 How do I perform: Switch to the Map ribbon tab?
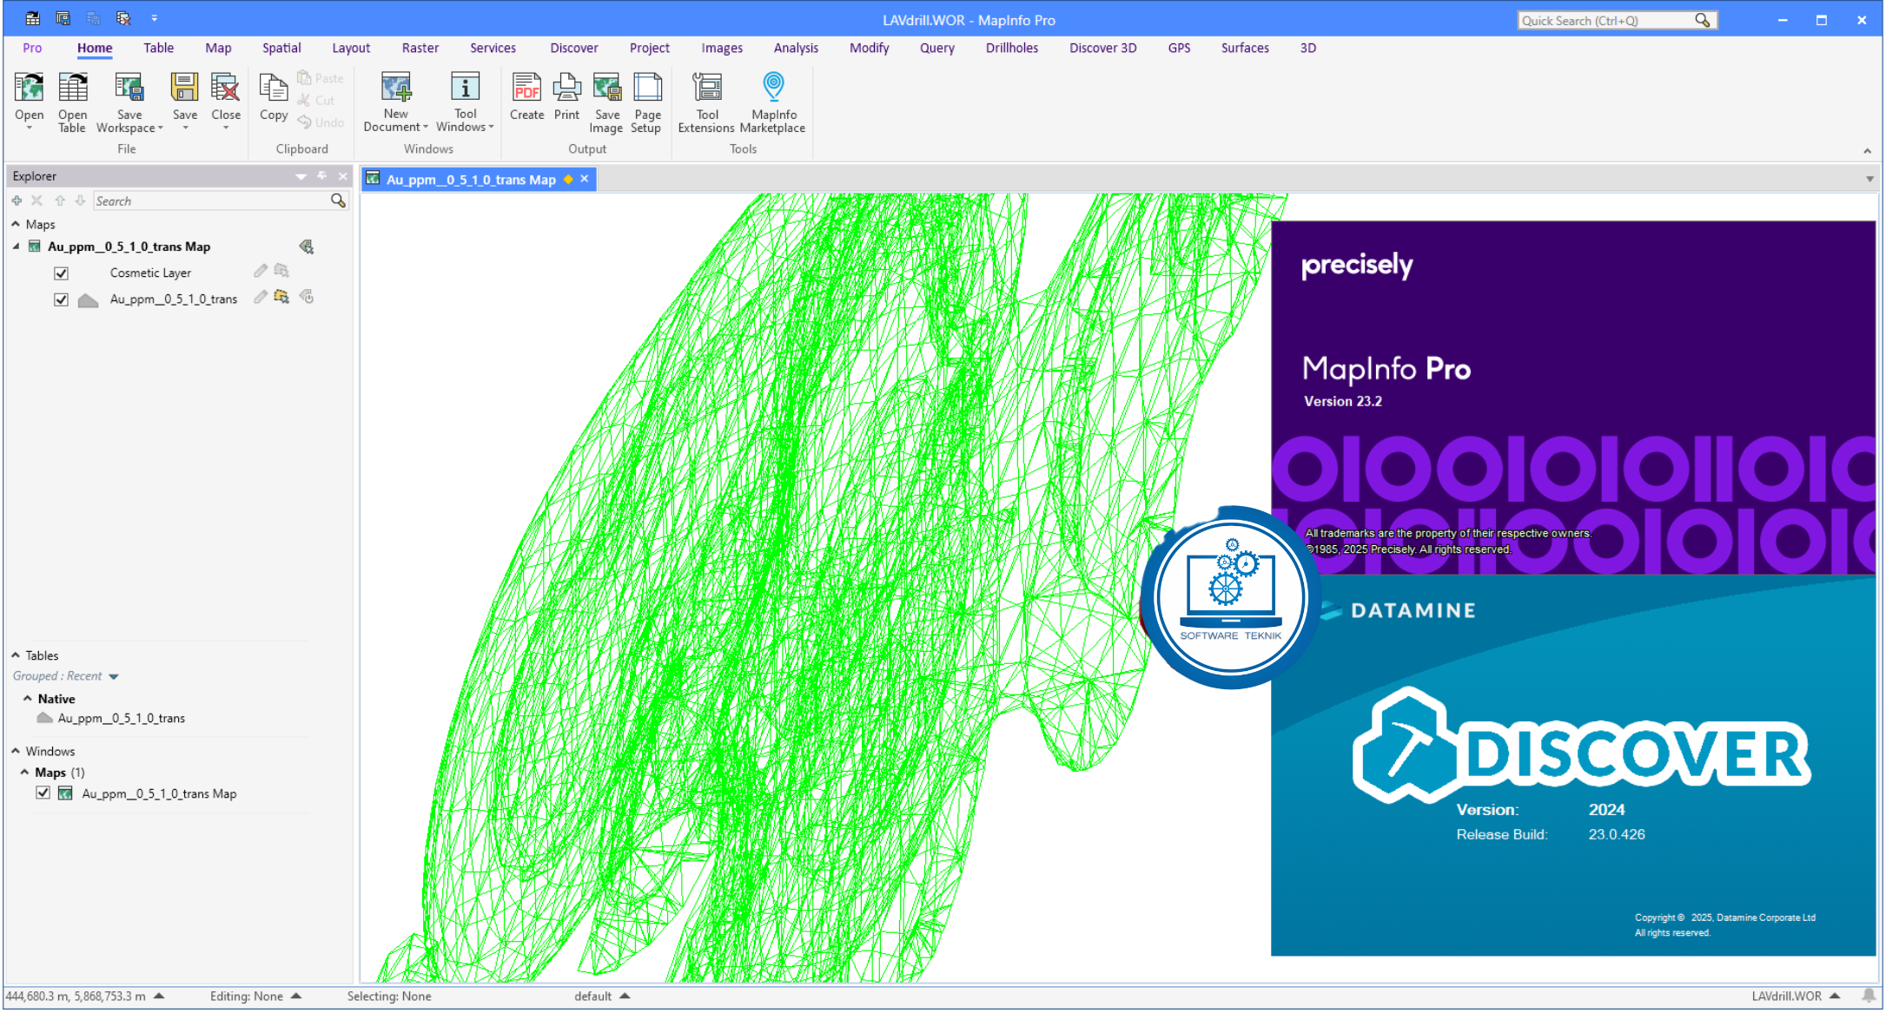point(218,48)
